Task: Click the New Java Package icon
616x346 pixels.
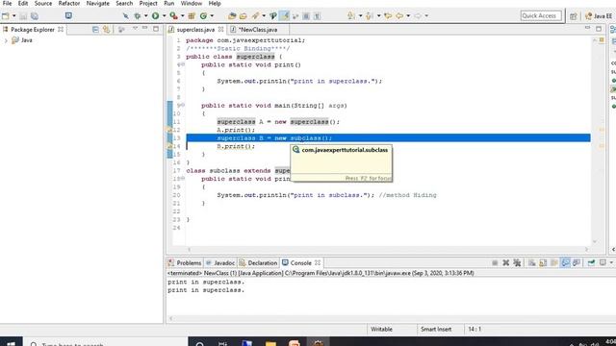Action: [192, 16]
